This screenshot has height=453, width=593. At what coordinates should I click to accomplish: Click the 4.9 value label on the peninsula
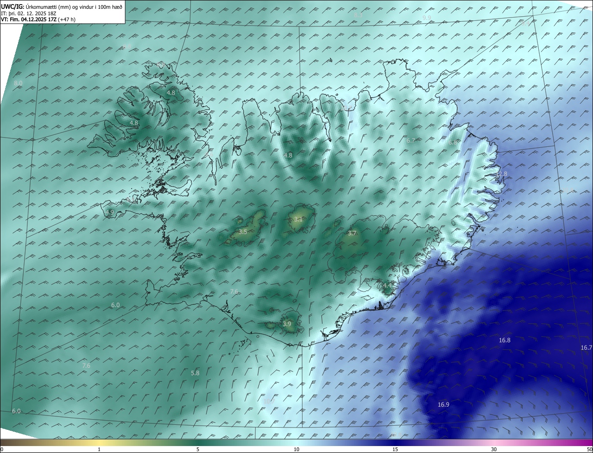pos(110,213)
